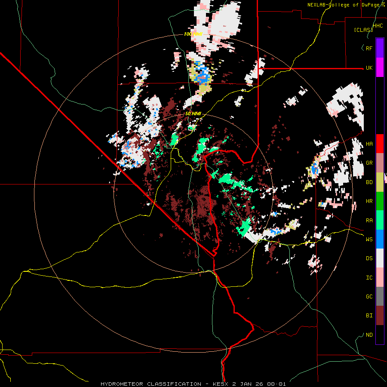This screenshot has width=387, height=387.
Task: Click the RF purple legend swatch
Action: (380, 48)
